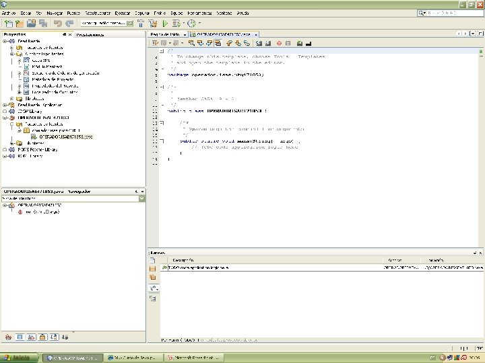Open the Archivo menu
This screenshot has height=363, width=485.
(8, 13)
